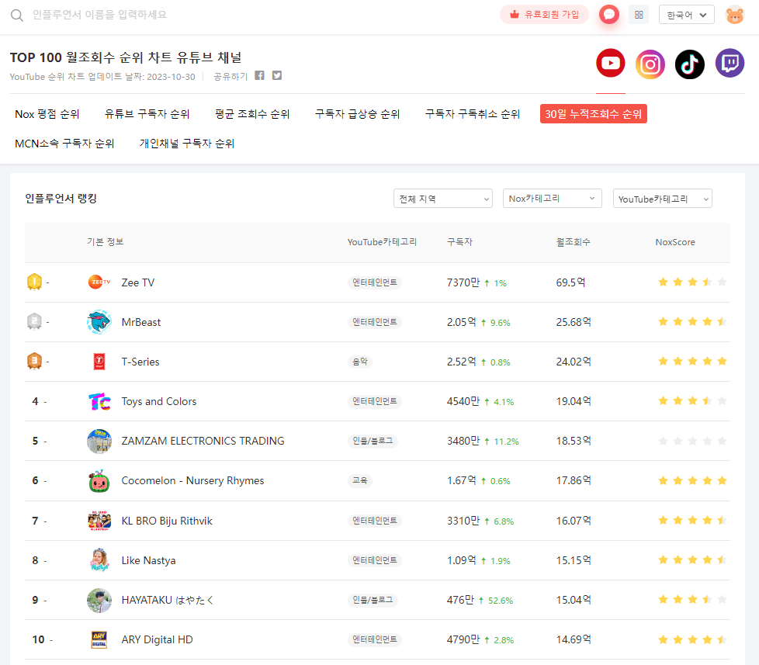Open the Like Nastya link
This screenshot has width=759, height=665.
[x=148, y=561]
